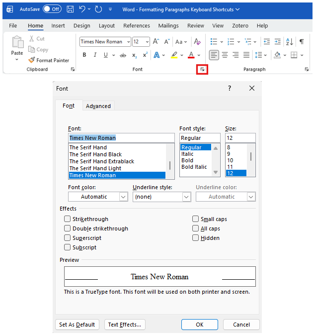Screen dimensions: 315x335
Task: Open Font color dropdown in dialog
Action: 123,197
